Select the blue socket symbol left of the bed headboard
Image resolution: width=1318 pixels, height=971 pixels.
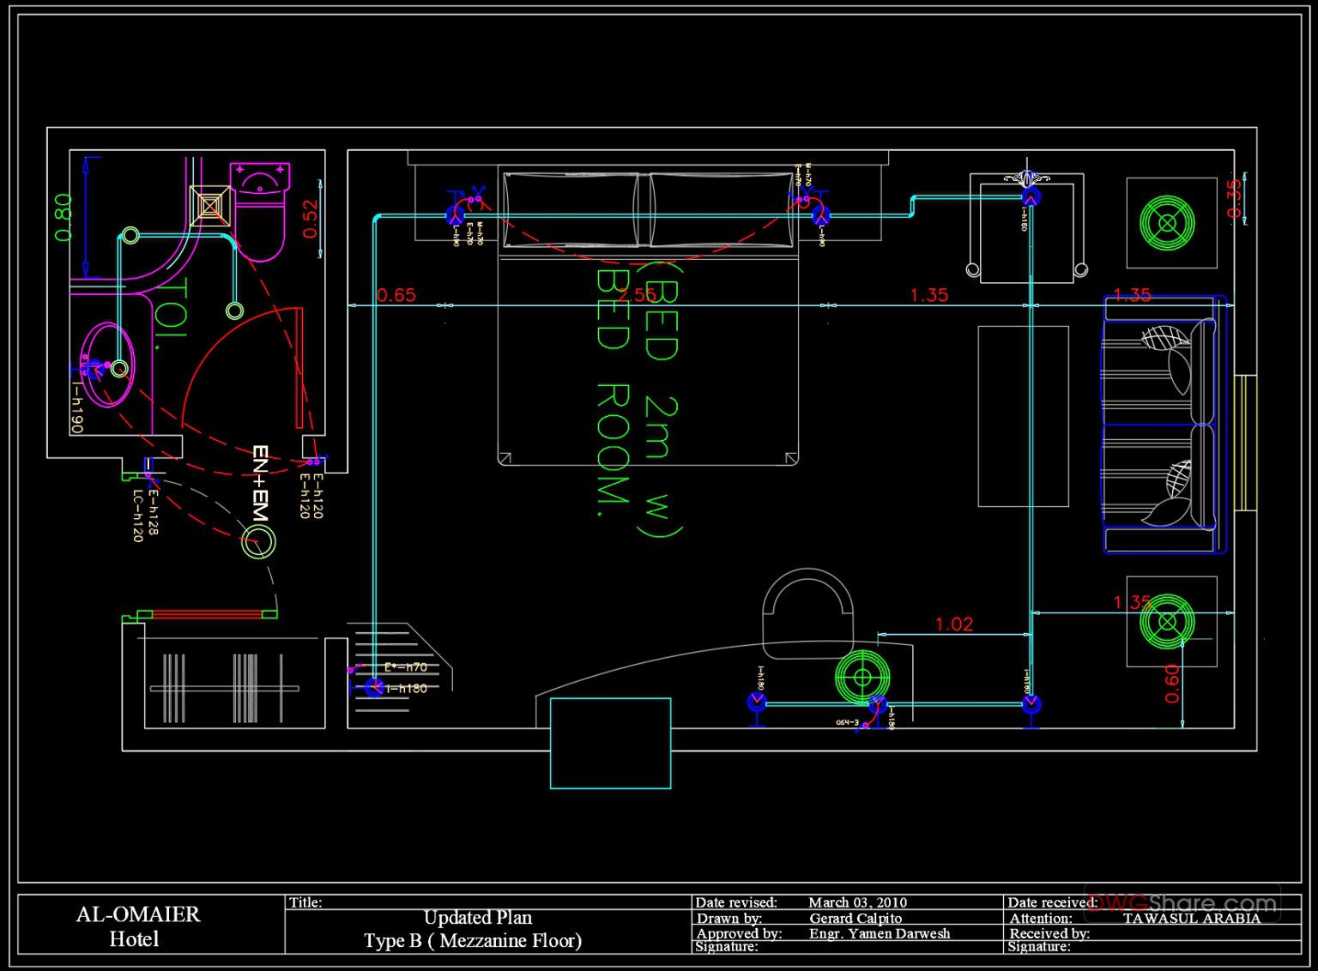454,213
